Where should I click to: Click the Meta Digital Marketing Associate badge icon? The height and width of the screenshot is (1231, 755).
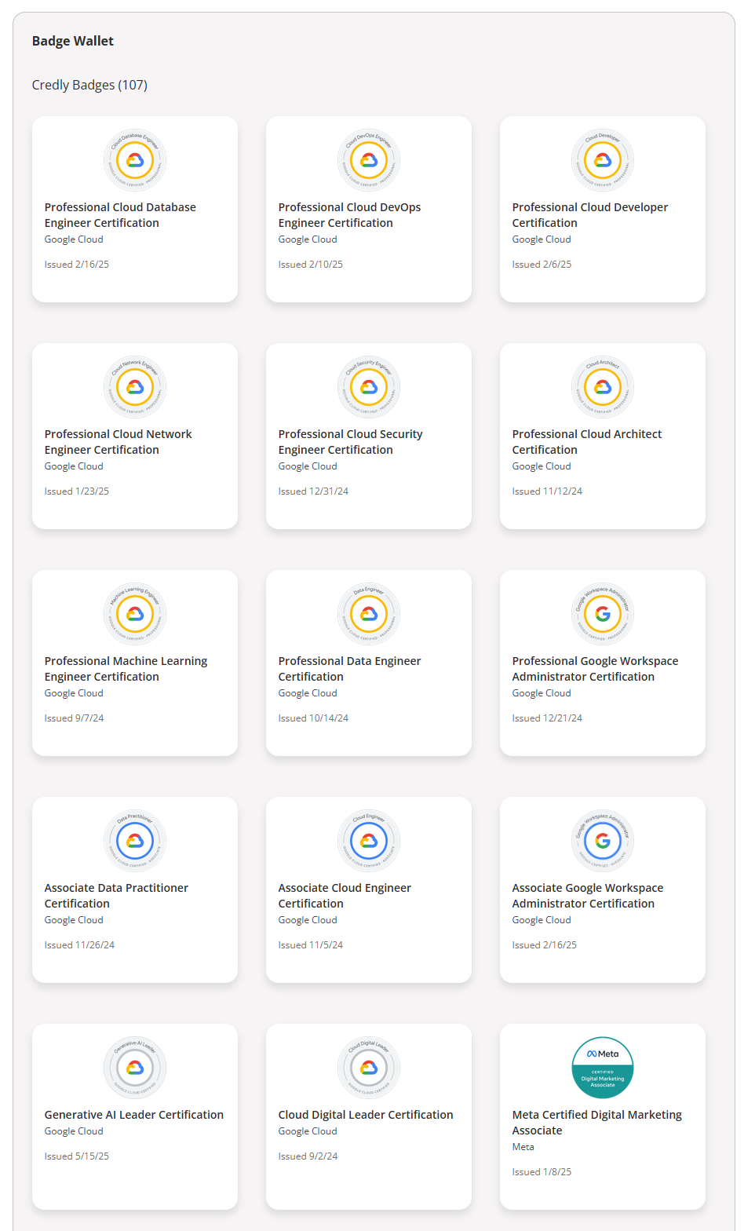point(603,1068)
